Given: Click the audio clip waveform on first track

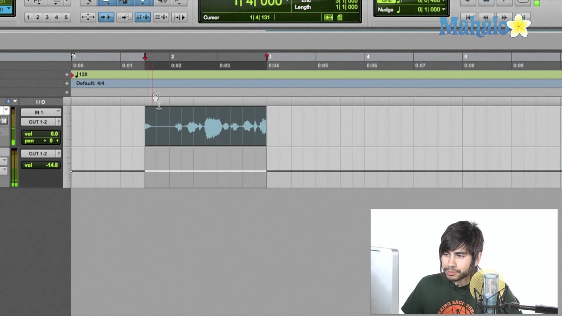Looking at the screenshot, I should coord(205,126).
